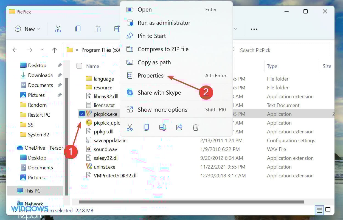Click the Cut icon in context menu bottom row
343x220 pixels.
(130, 127)
